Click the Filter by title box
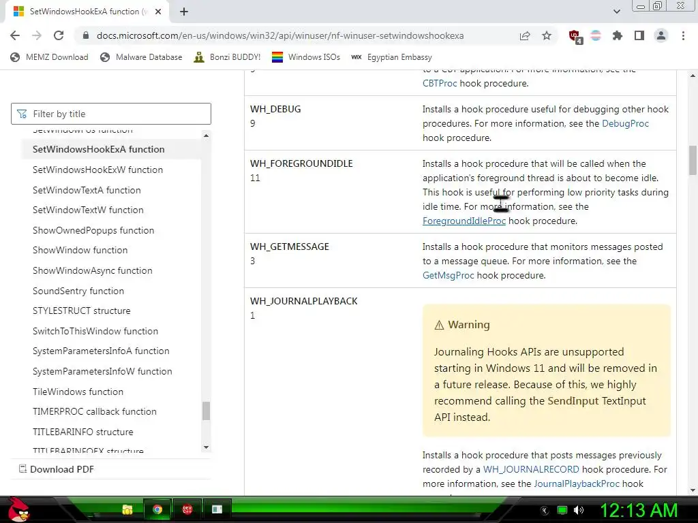 (x=111, y=114)
